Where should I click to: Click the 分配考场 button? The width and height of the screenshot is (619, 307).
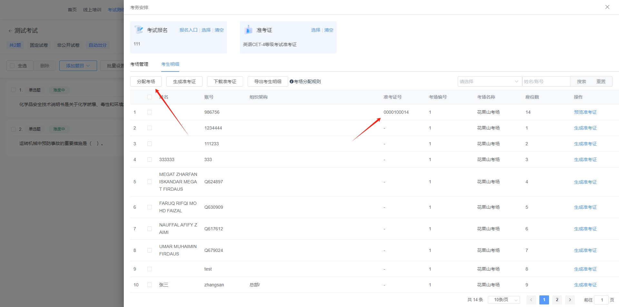pyautogui.click(x=146, y=82)
